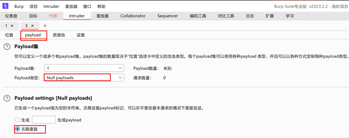This screenshot has height=138, width=349.
Task: Close Intruder attack tab 5
Action: (x=32, y=26)
